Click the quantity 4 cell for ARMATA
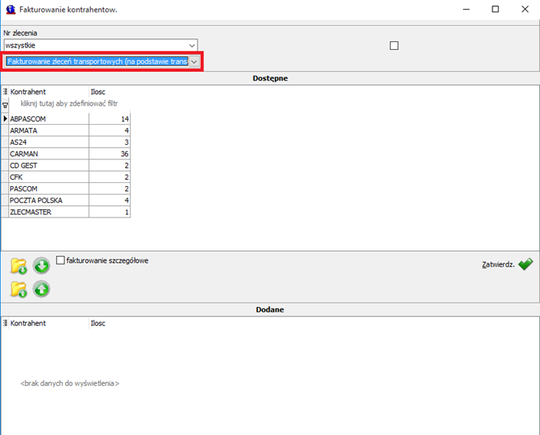This screenshot has width=540, height=435. pyautogui.click(x=110, y=130)
